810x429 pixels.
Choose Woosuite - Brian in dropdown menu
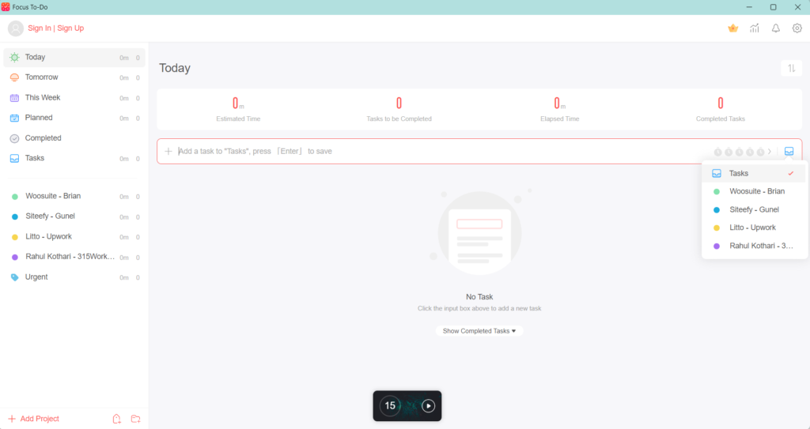[x=754, y=191]
